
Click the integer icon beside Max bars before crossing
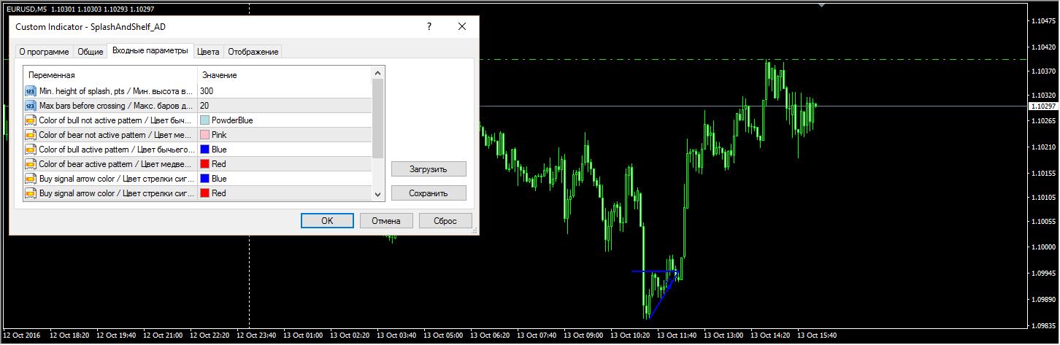[x=31, y=106]
